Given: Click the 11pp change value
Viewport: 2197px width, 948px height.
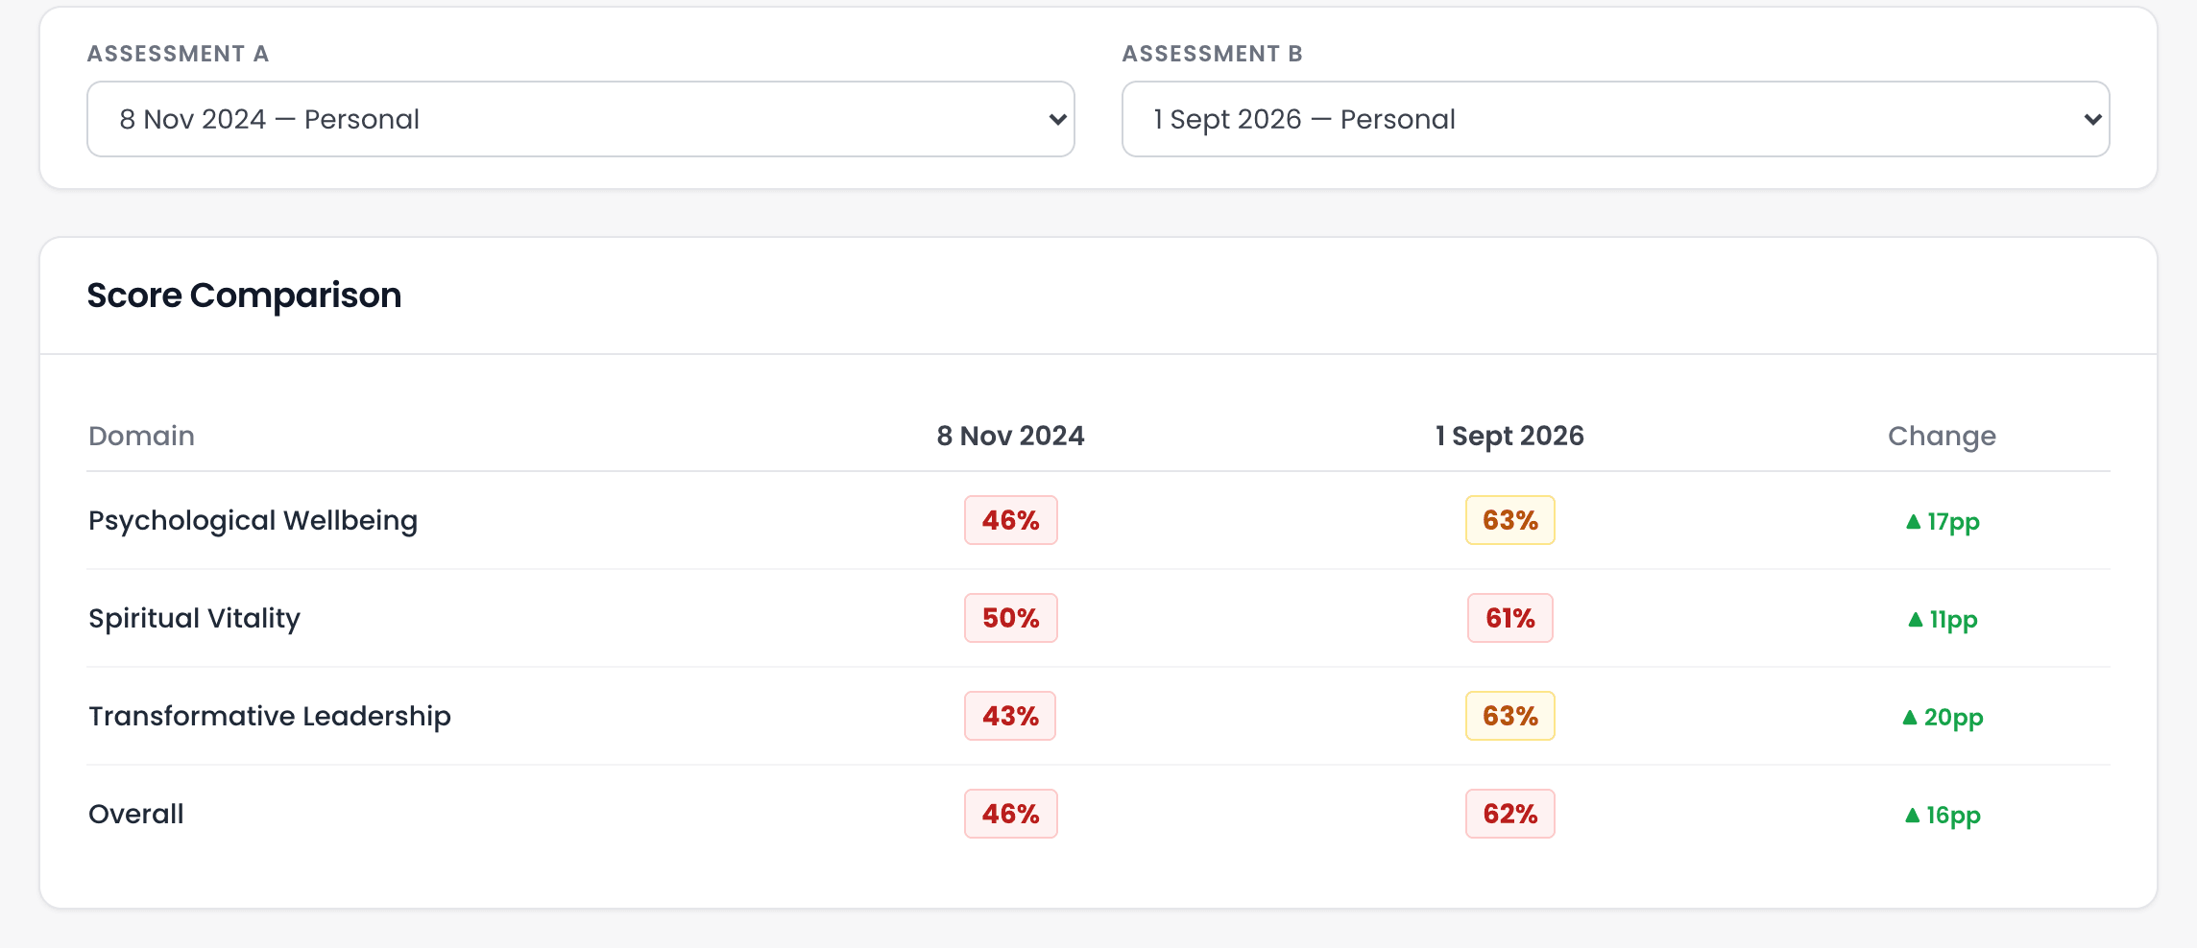Looking at the screenshot, I should click(x=1943, y=620).
